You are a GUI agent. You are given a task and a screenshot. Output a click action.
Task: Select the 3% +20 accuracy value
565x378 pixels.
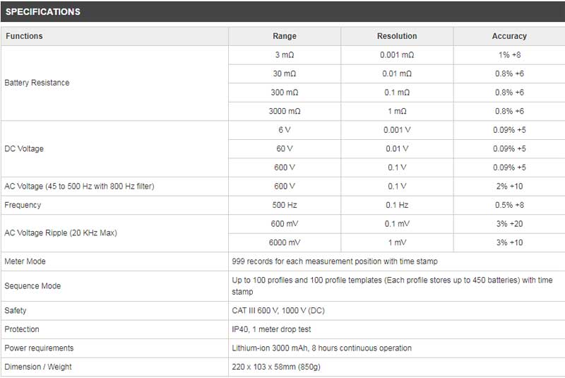[x=509, y=224]
